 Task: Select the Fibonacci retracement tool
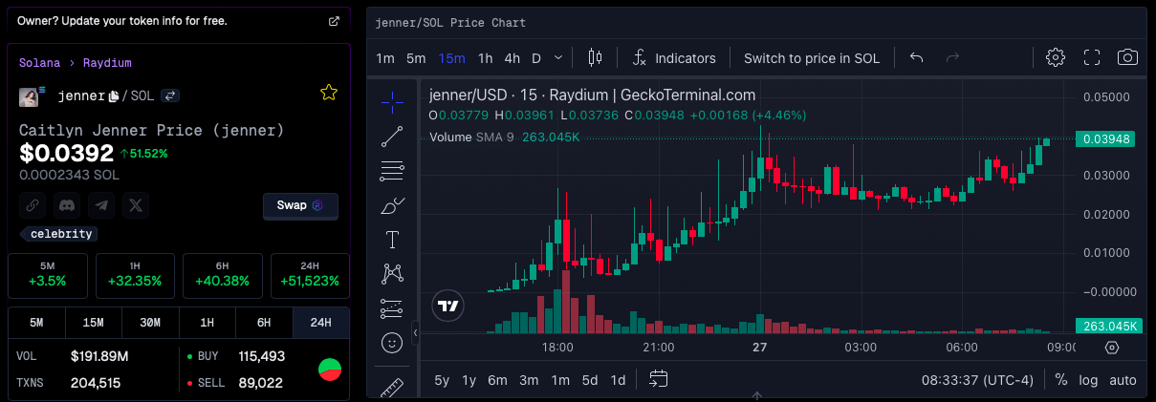click(x=392, y=171)
